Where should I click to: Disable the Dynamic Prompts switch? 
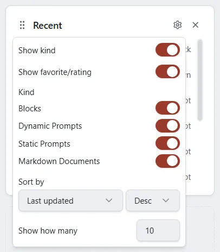click(x=167, y=125)
